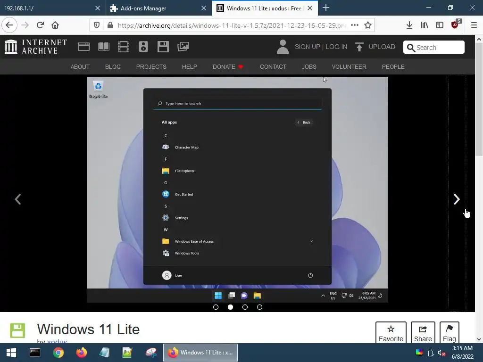The image size is (483, 362).
Task: Open the Software floppy disk icon
Action: [163, 47]
